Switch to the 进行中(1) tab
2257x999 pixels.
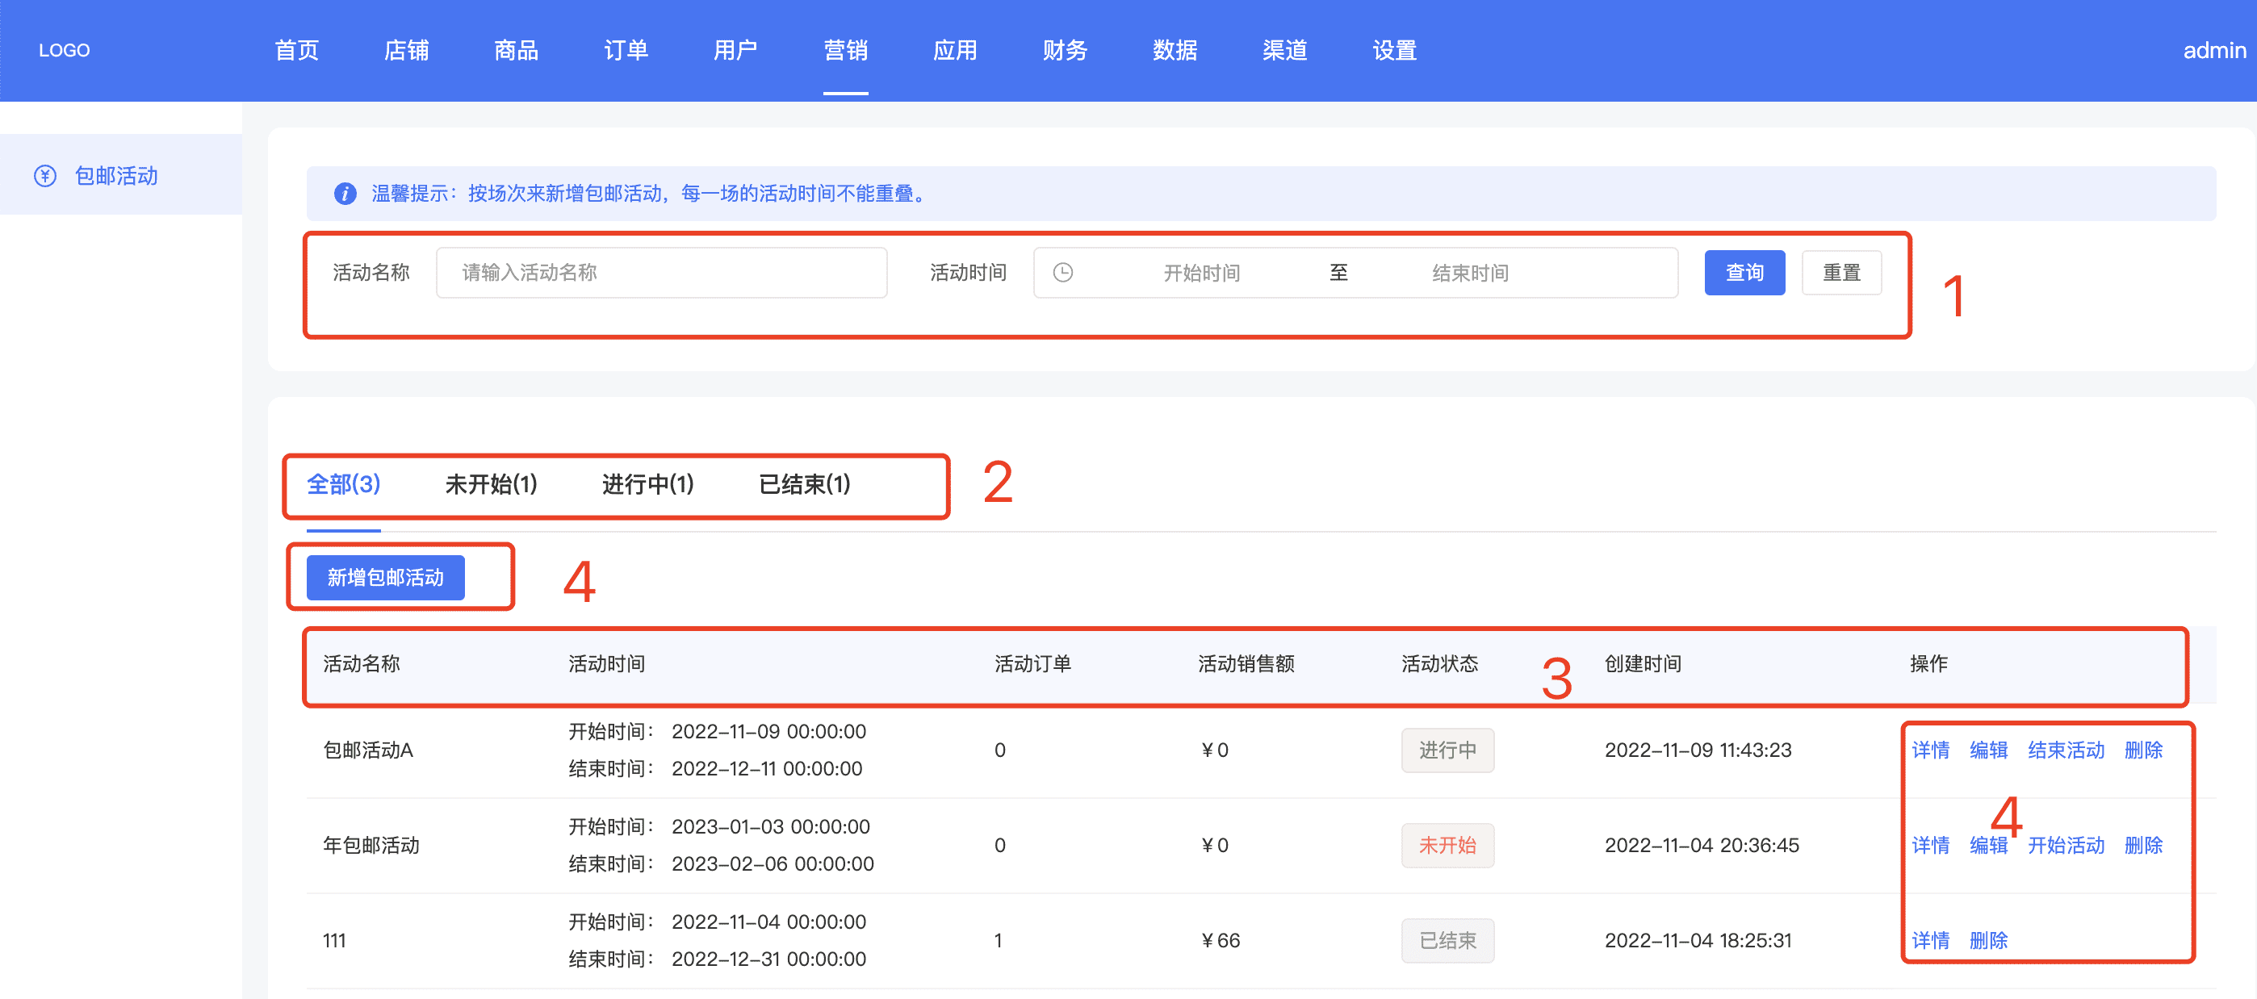pyautogui.click(x=647, y=484)
